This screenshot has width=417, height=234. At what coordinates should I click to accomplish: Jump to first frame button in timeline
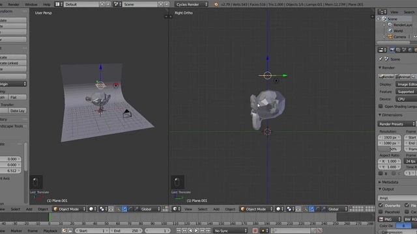pos(179,231)
